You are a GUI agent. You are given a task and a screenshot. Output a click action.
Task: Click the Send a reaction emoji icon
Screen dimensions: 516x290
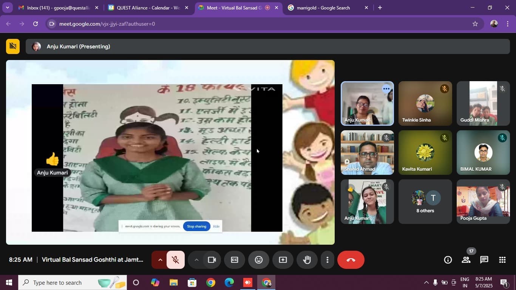pos(258,260)
